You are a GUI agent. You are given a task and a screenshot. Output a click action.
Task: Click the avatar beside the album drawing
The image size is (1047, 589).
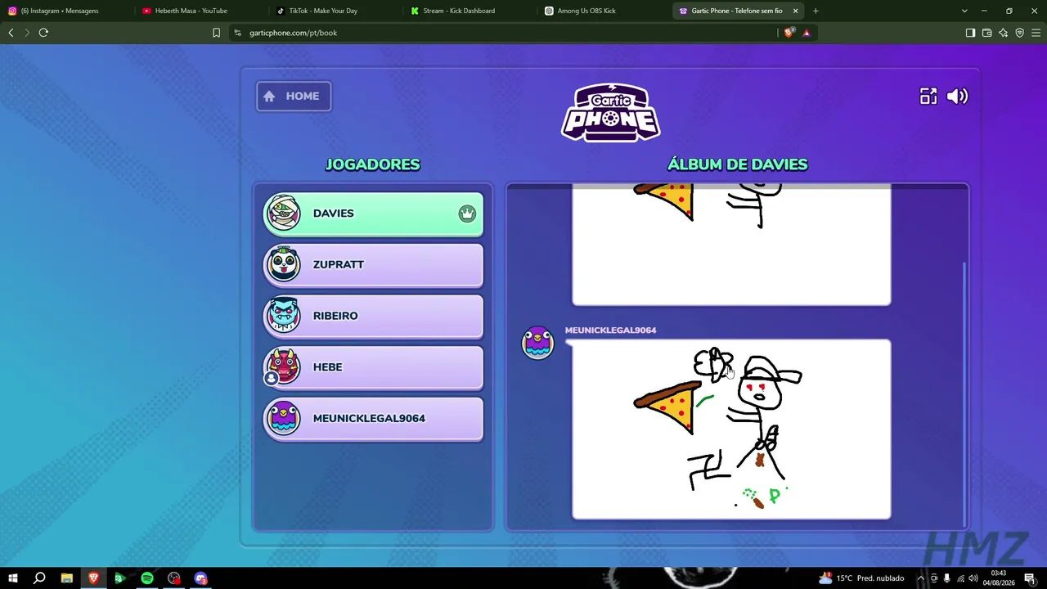[538, 343]
